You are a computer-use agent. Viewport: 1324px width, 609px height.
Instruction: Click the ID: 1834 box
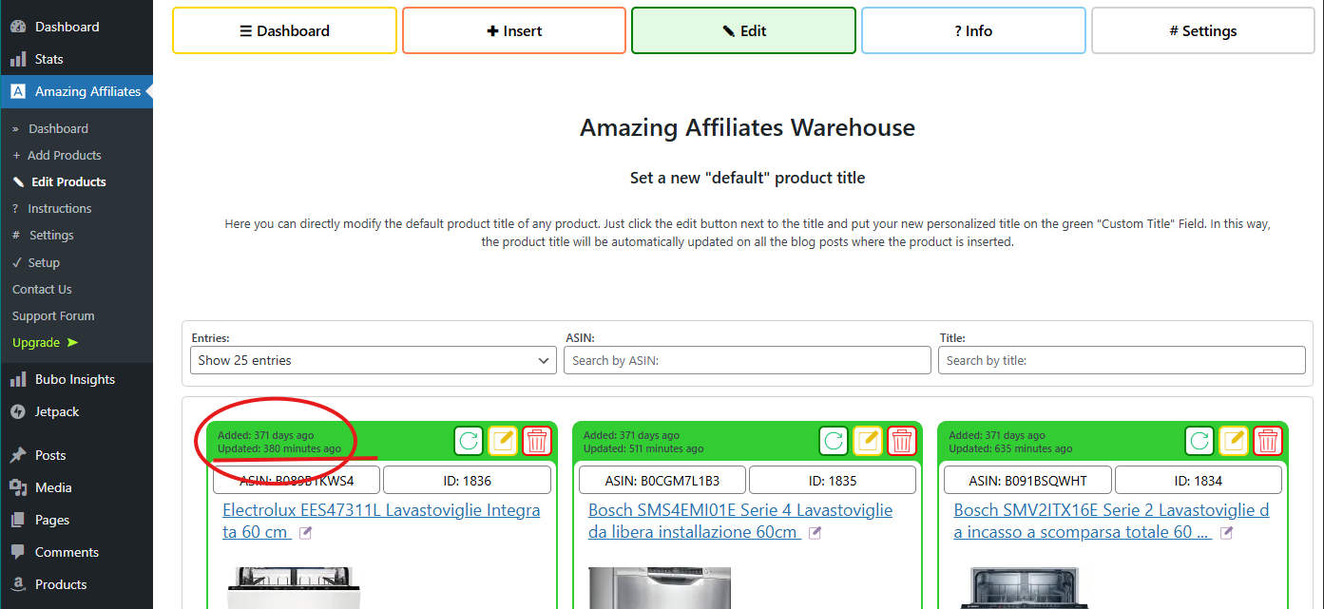(1199, 480)
